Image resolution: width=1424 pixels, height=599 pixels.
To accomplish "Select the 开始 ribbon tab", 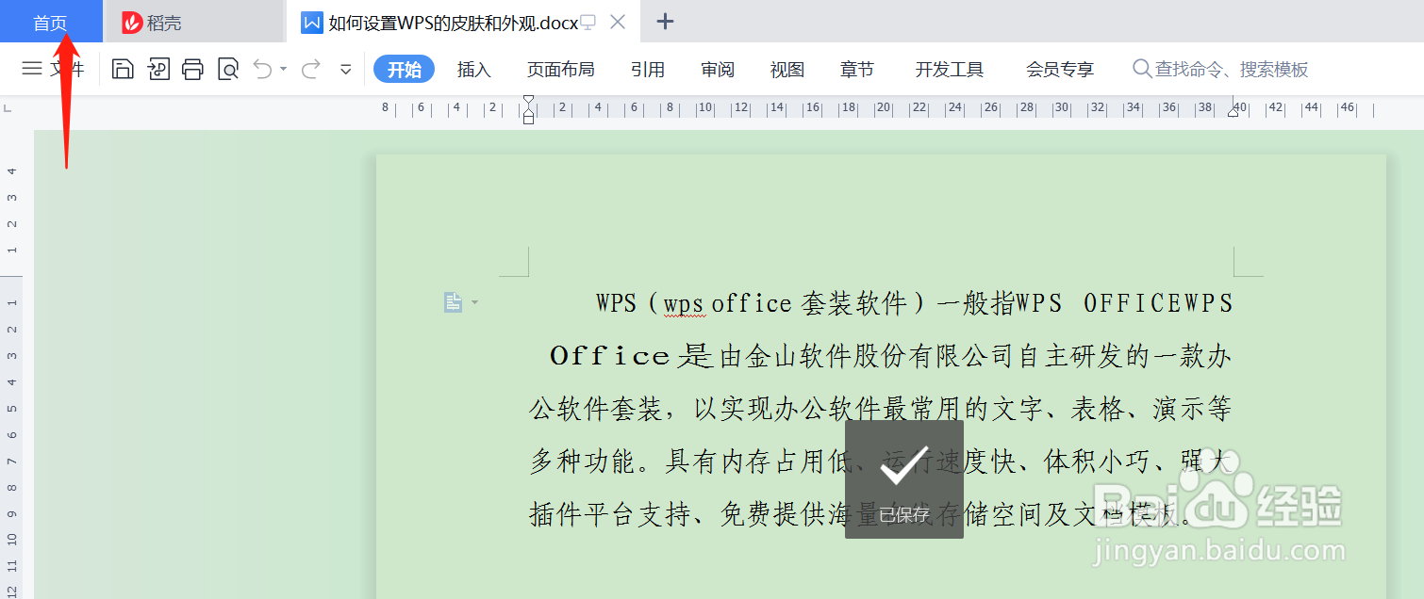I will click(404, 70).
